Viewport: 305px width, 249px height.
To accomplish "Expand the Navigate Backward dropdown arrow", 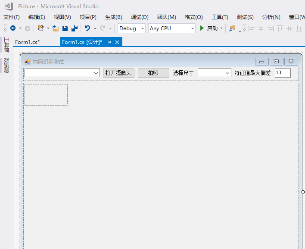I will (20, 28).
